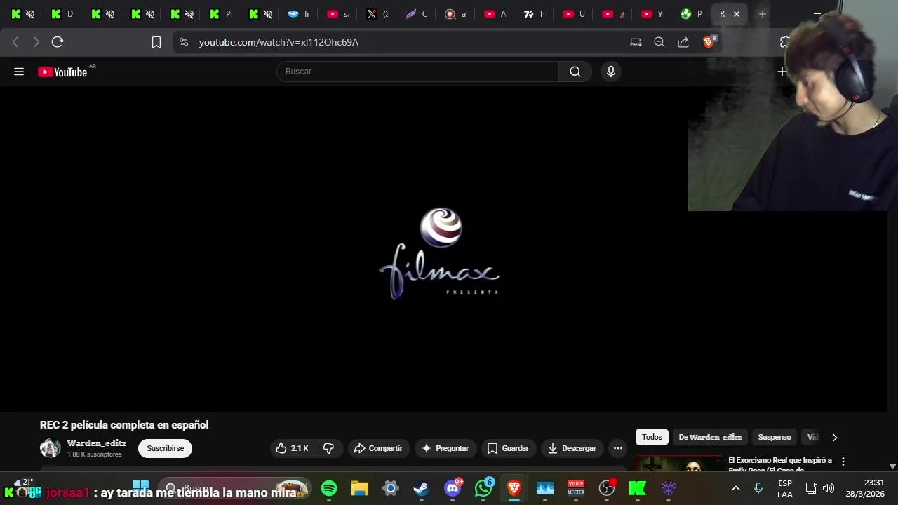898x505 pixels.
Task: Open Discord from the taskbar
Action: (x=453, y=488)
